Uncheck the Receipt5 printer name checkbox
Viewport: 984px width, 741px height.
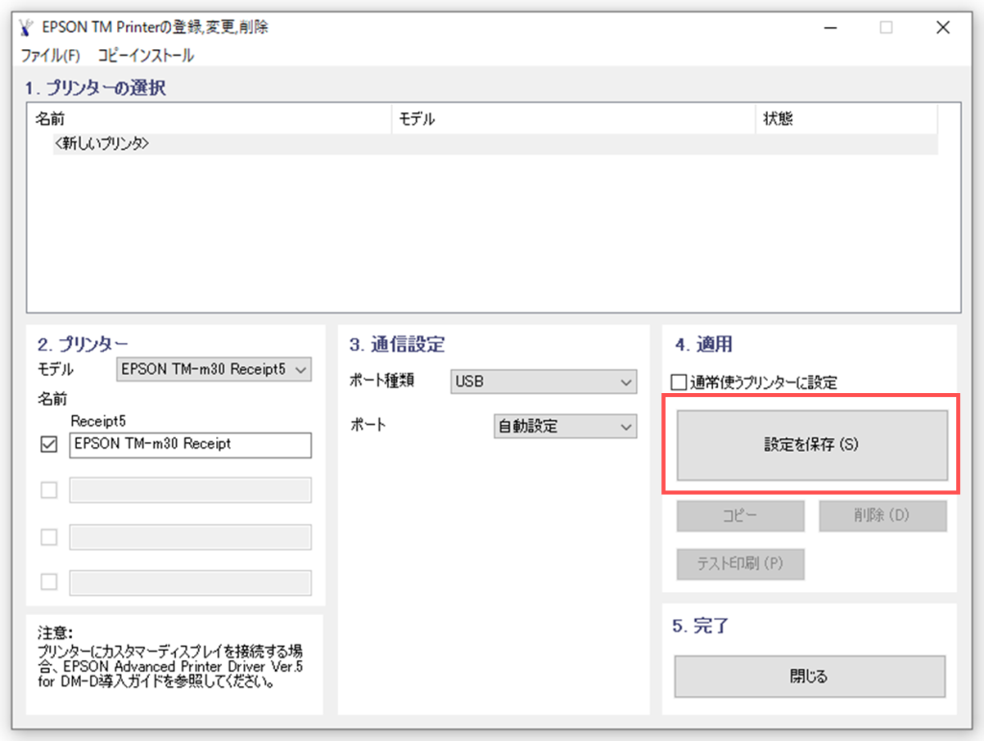(49, 444)
